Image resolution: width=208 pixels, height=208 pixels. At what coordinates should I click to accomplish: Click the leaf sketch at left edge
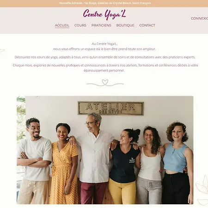click(x=2, y=51)
